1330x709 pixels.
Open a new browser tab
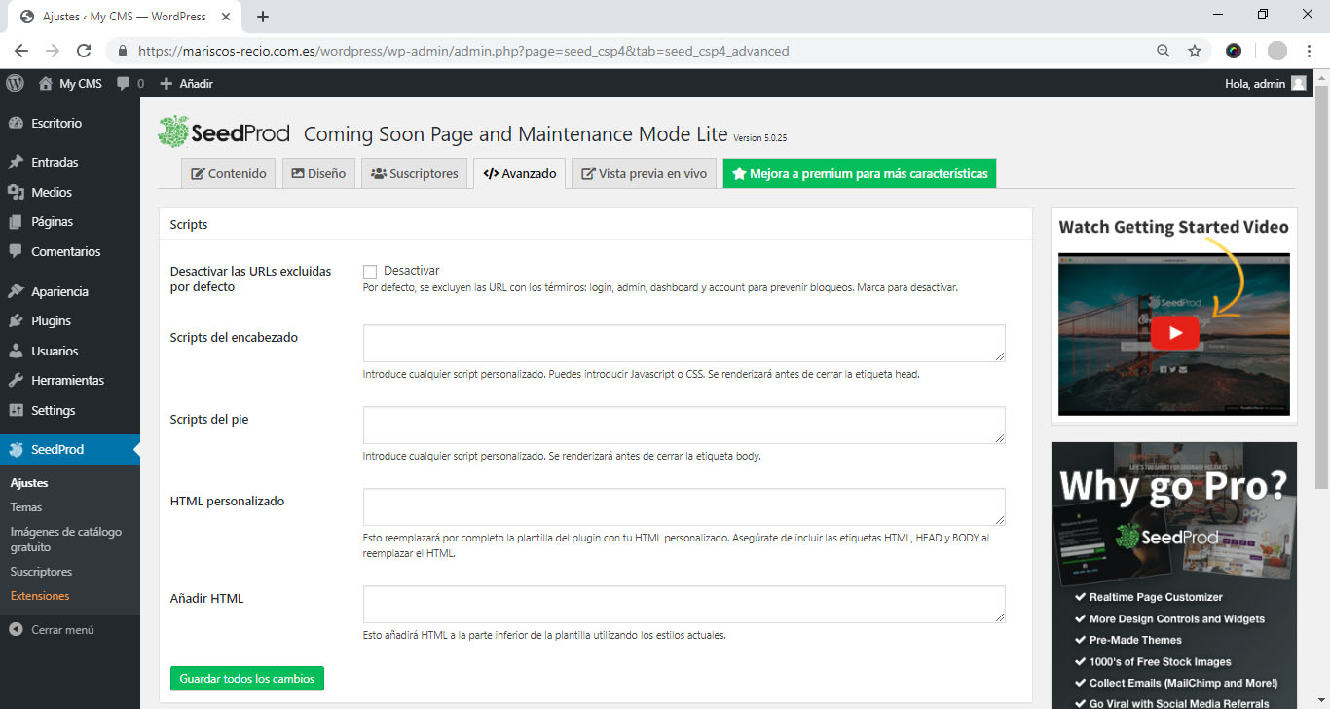pos(263,17)
